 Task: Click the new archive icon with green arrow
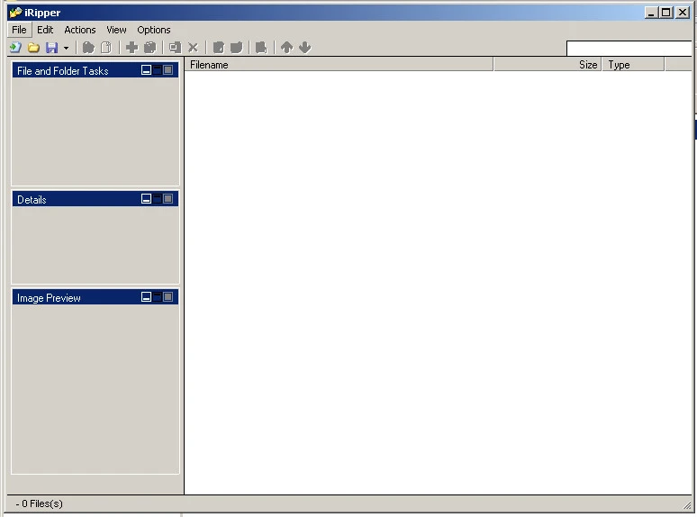tap(15, 47)
